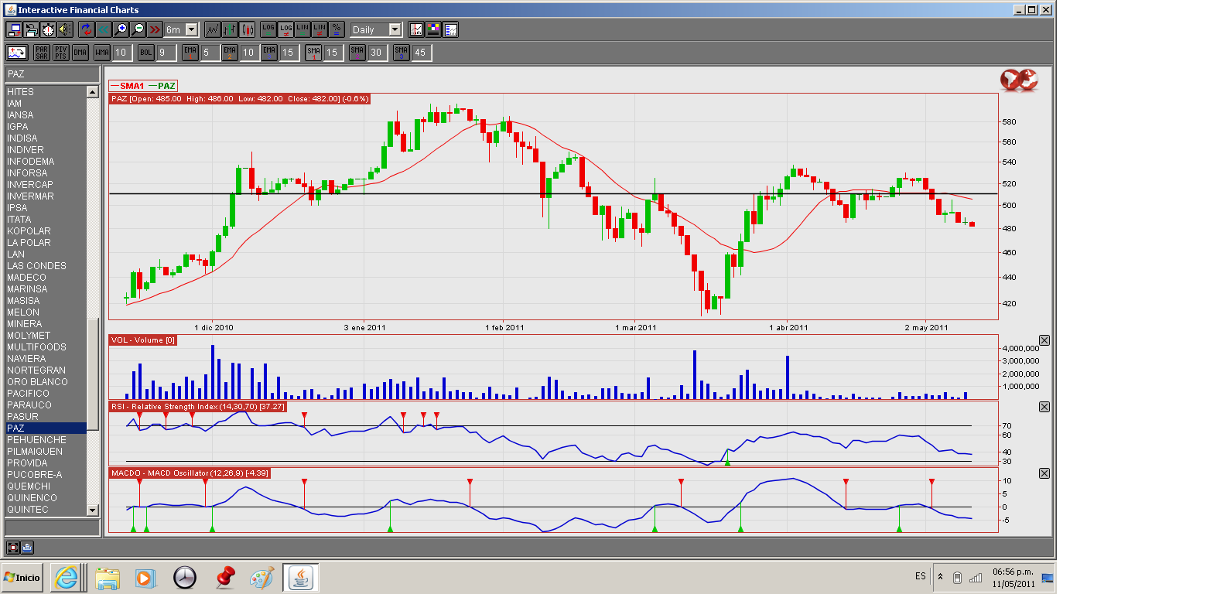Click the zoom in magnifier icon
Image resolution: width=1210 pixels, height=594 pixels.
120,29
